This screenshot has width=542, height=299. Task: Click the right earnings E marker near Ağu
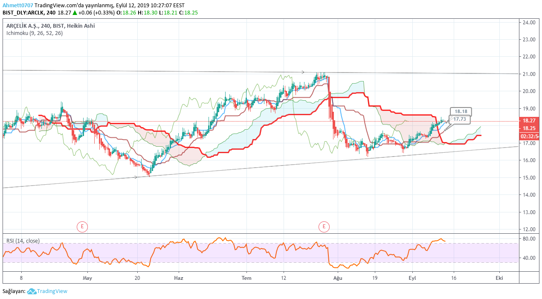[x=324, y=226]
